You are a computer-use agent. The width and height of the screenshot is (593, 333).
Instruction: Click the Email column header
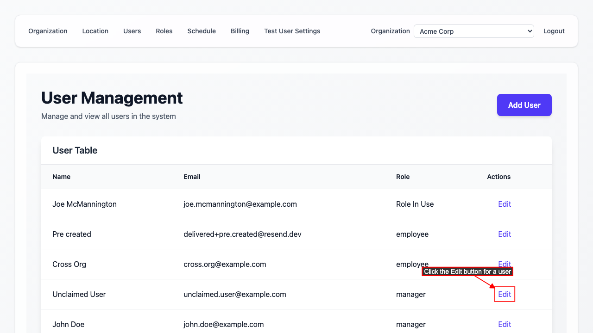click(x=192, y=177)
